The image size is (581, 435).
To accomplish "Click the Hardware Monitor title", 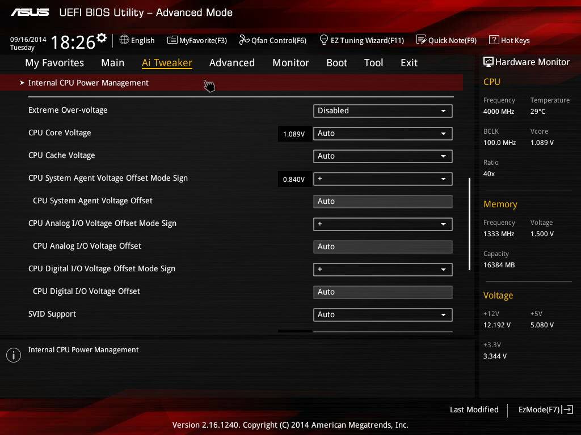I will tap(532, 62).
